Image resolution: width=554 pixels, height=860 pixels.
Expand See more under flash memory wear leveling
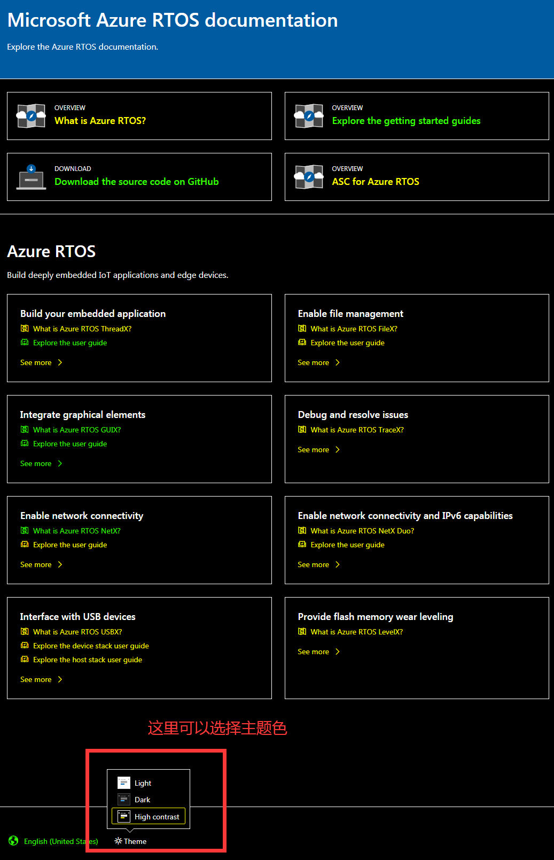pyautogui.click(x=319, y=652)
